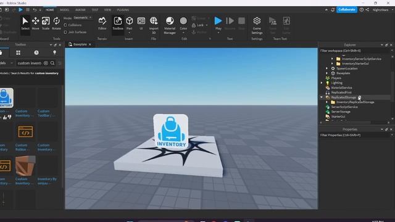This screenshot has height=222, width=395.
Task: Insert a Part
Action: click(130, 23)
